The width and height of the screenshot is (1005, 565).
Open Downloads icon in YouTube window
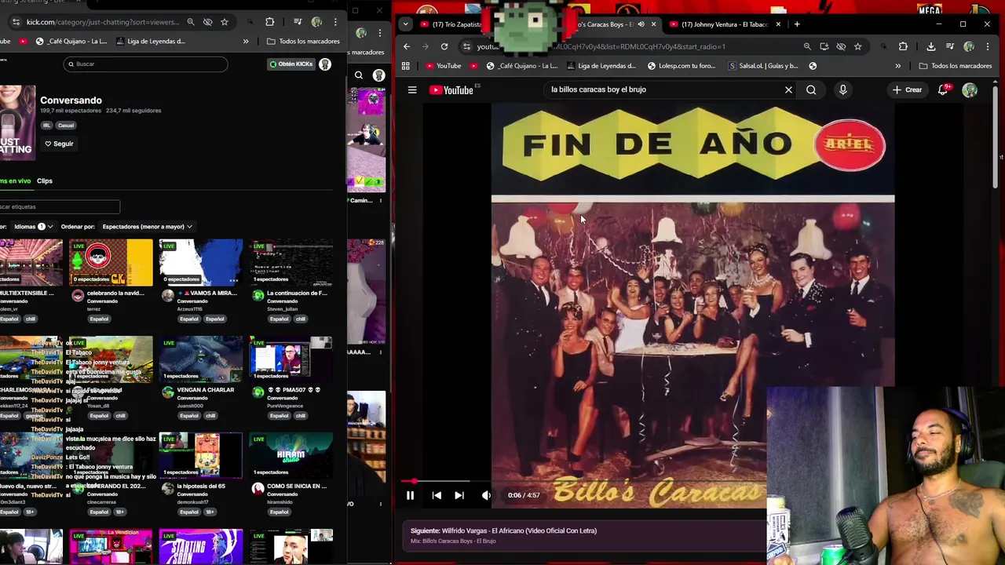point(930,46)
